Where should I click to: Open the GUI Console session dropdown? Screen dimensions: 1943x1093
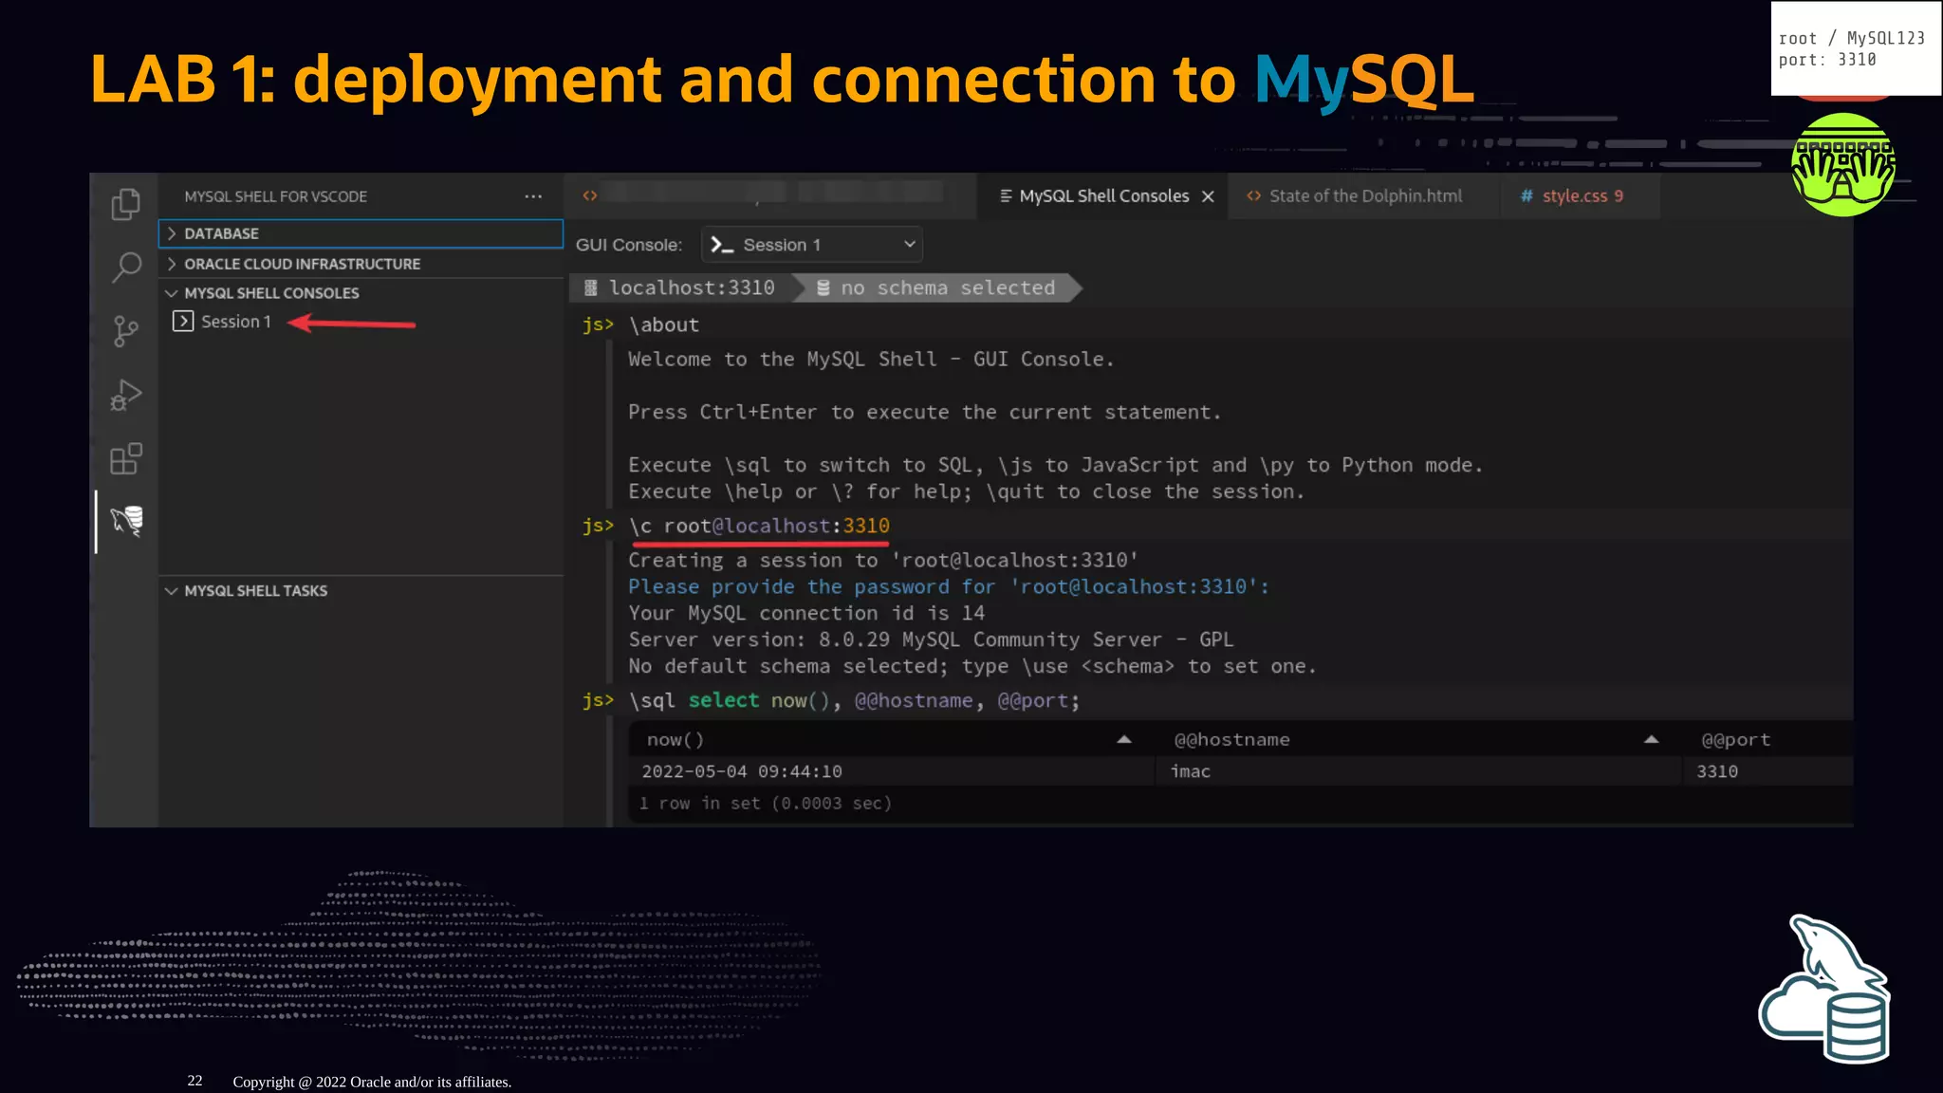(x=812, y=245)
